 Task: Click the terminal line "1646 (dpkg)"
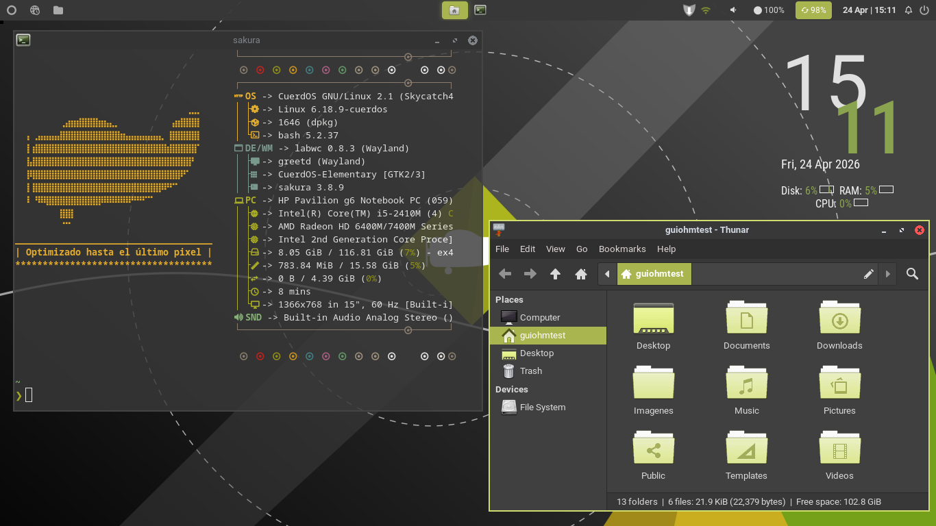(308, 123)
